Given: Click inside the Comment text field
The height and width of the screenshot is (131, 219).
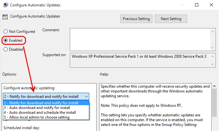Looking at the screenshot, I should tap(139, 39).
